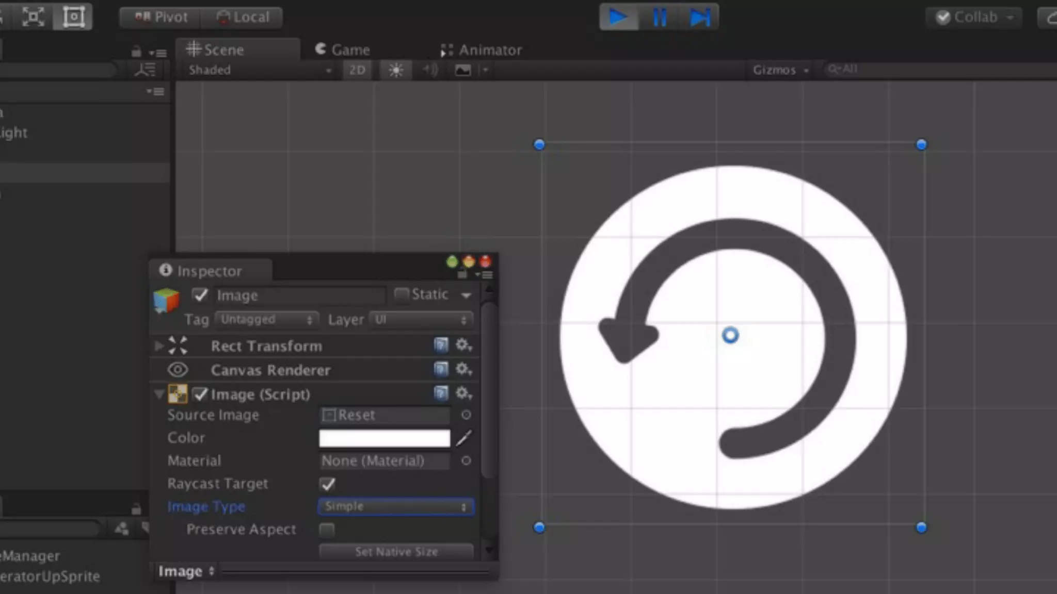Open Source Image object picker circle

tap(466, 415)
